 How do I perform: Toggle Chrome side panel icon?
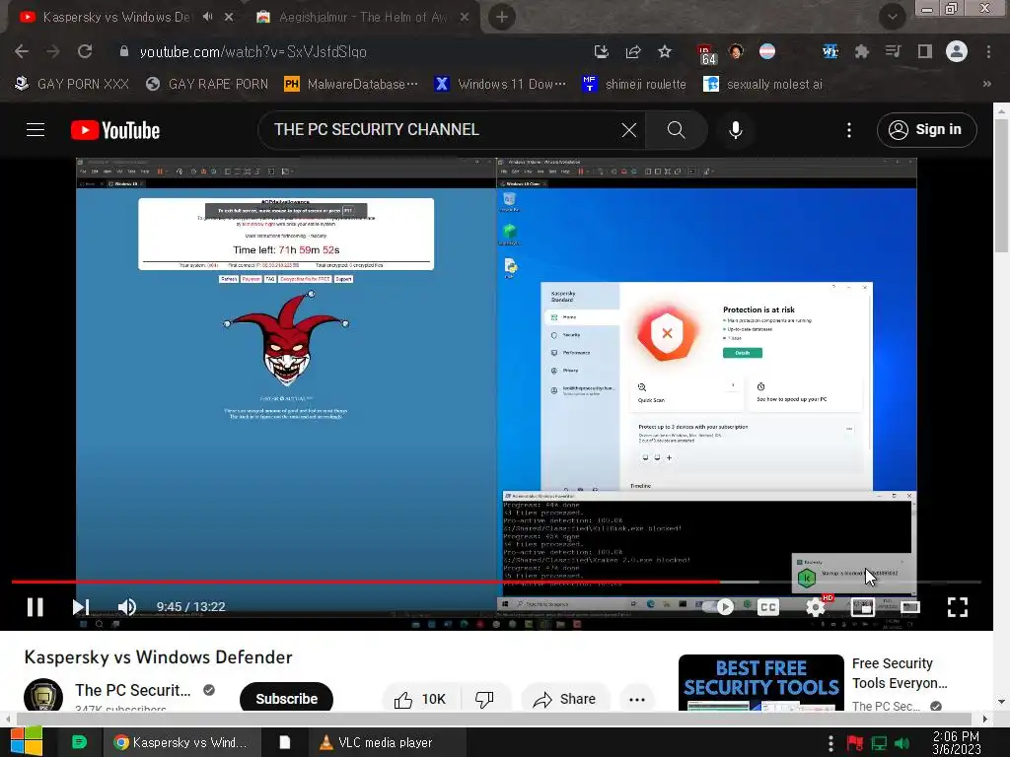coord(924,51)
